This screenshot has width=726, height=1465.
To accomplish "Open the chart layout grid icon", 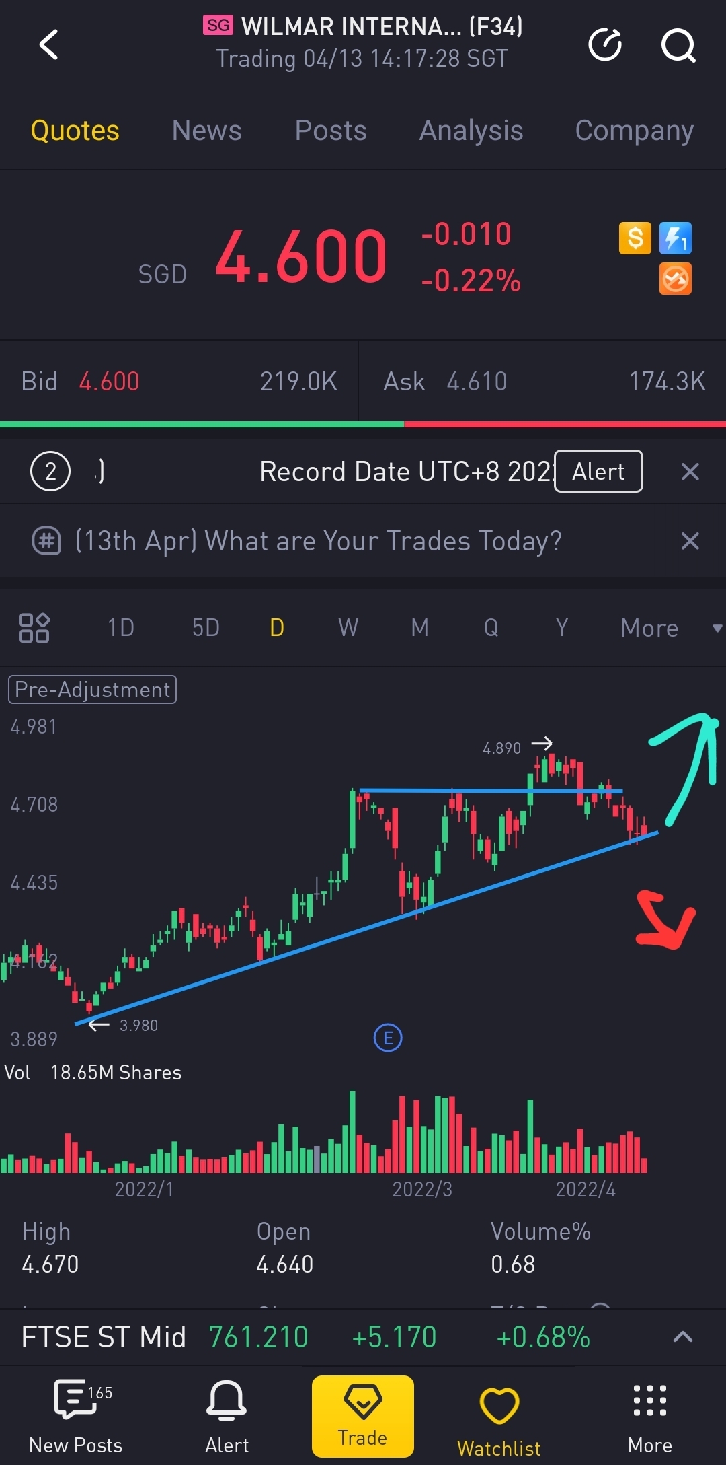I will pyautogui.click(x=34, y=627).
